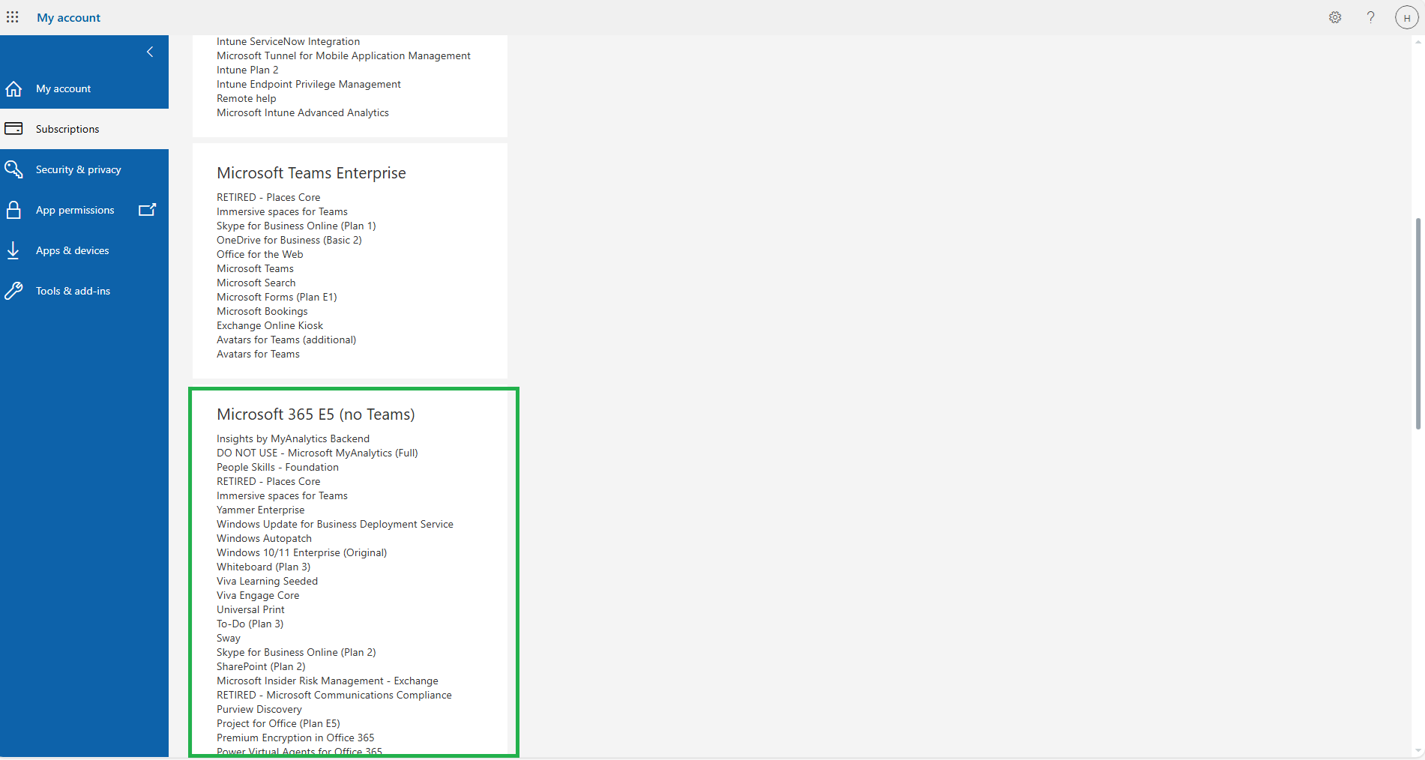Click Microsoft Insider Risk Management - Exchange
This screenshot has width=1425, height=760.
(x=328, y=681)
